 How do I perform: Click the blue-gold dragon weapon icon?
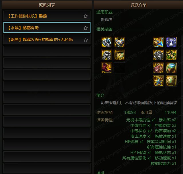158,42
